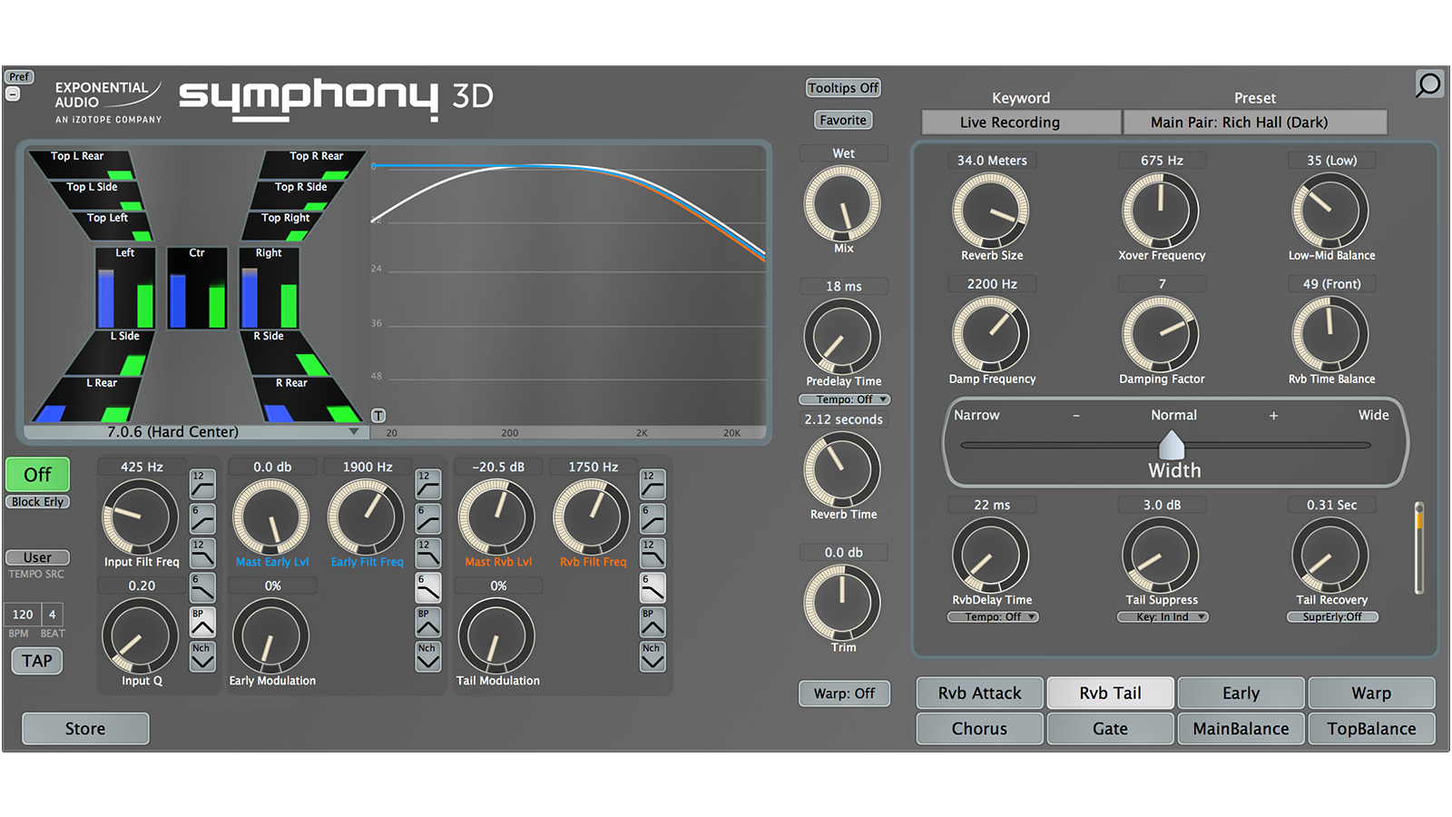1452x817 pixels.
Task: Toggle the Warp: Off switch
Action: [844, 694]
